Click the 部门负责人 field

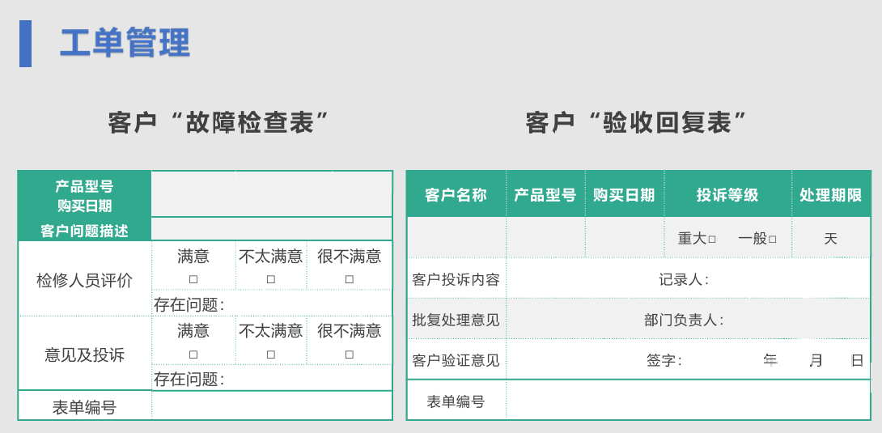point(689,320)
